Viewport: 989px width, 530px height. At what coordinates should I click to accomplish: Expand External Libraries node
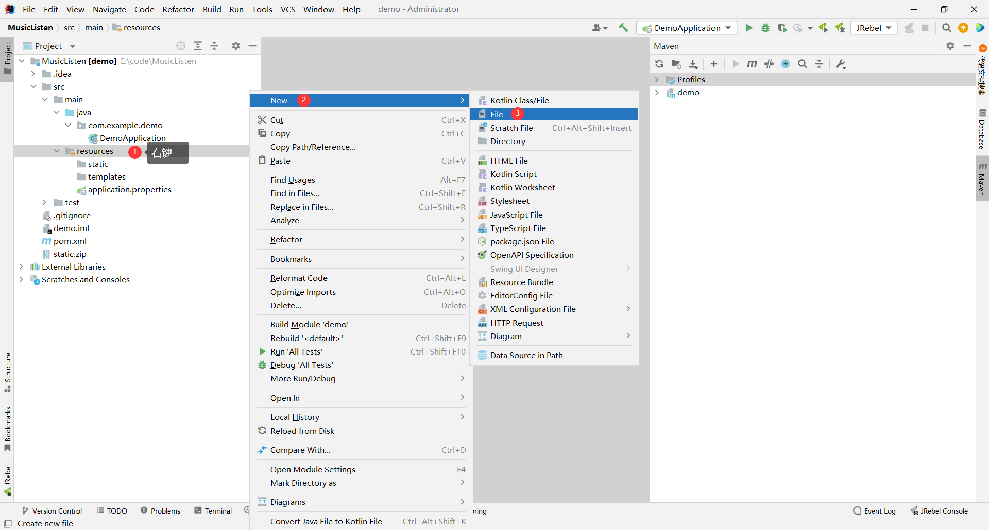21,267
